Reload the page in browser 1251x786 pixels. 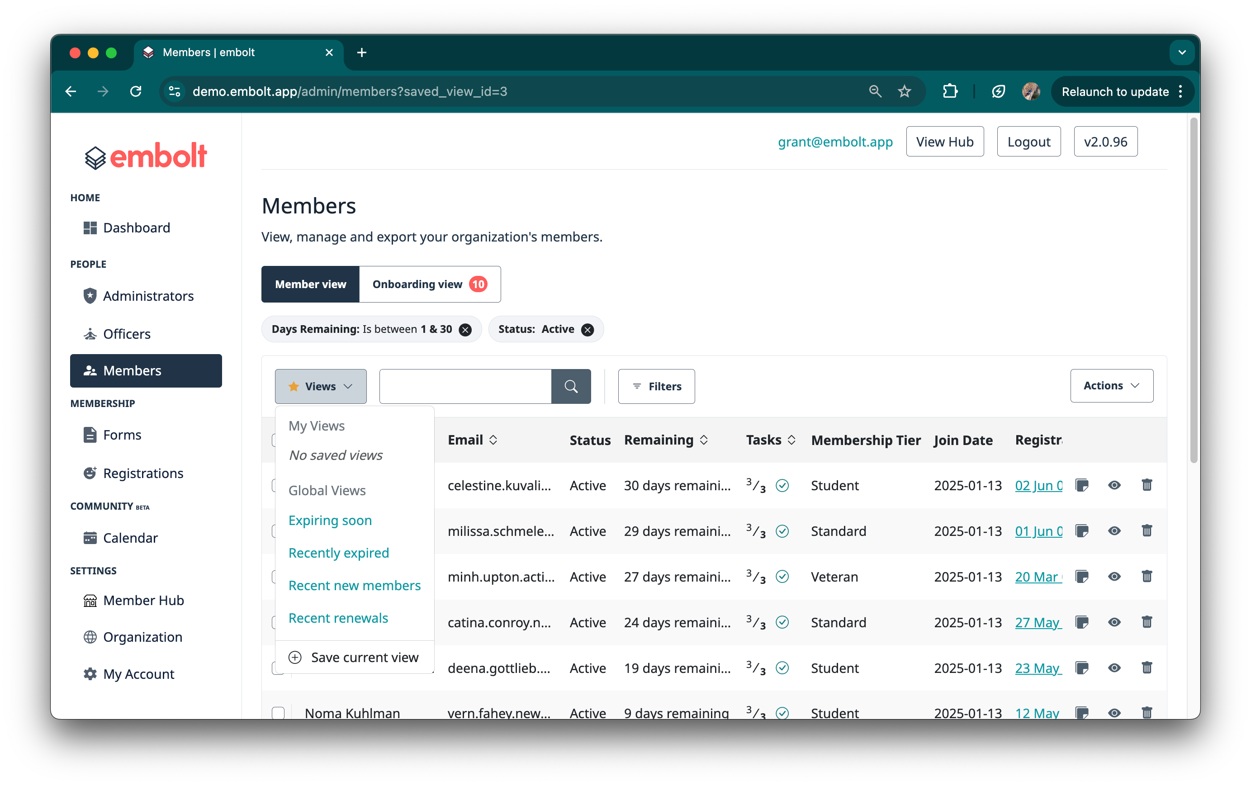click(136, 91)
